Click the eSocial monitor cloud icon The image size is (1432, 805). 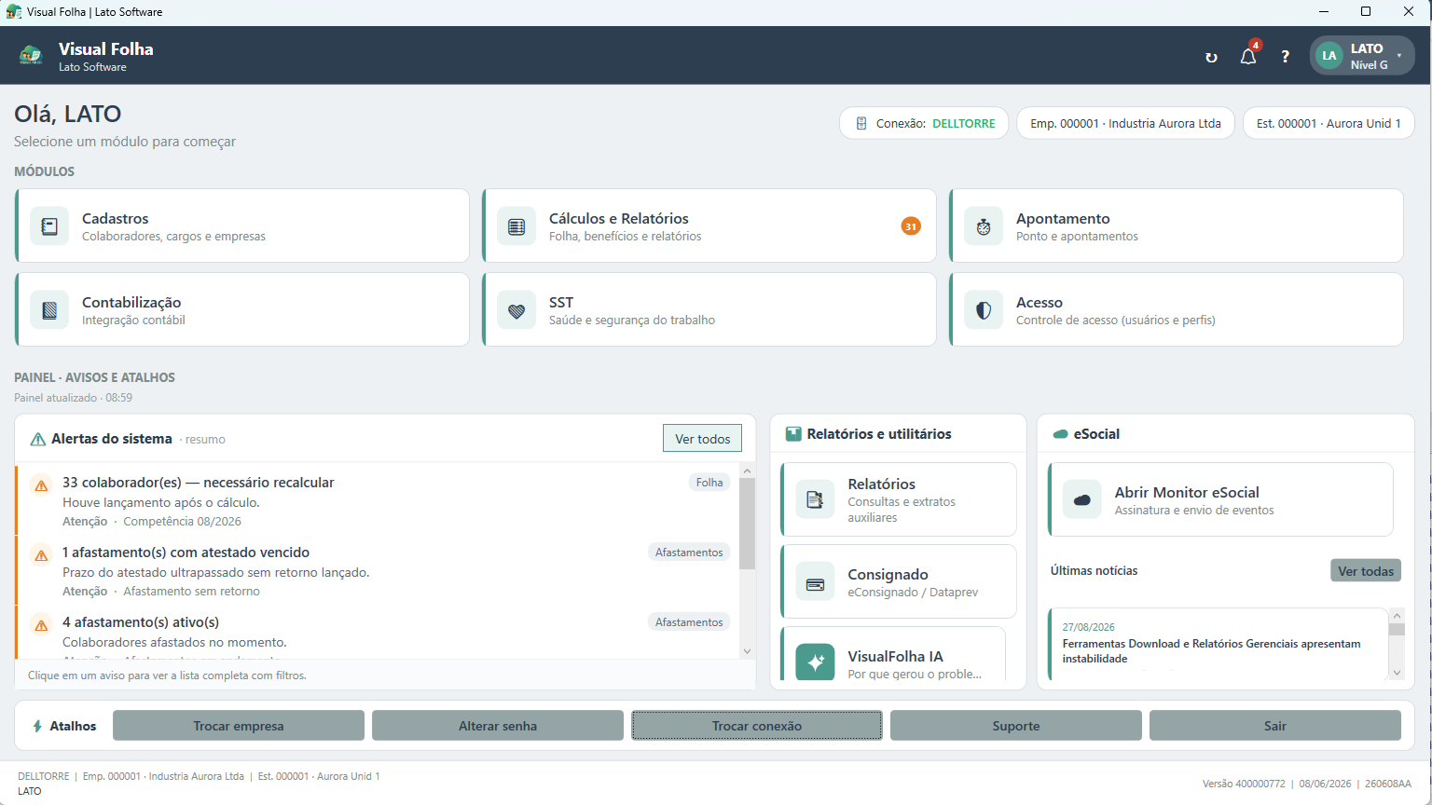[x=1082, y=499]
